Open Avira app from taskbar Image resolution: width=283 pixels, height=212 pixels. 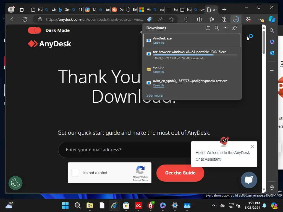pos(138,205)
